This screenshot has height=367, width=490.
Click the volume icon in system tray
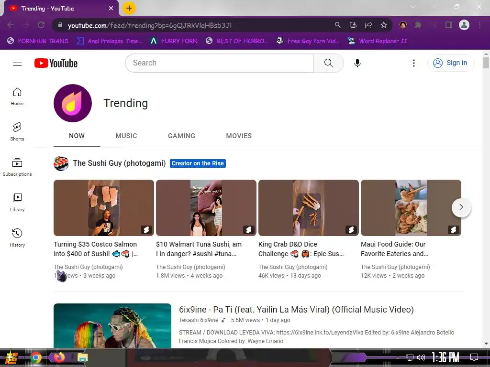point(421,357)
